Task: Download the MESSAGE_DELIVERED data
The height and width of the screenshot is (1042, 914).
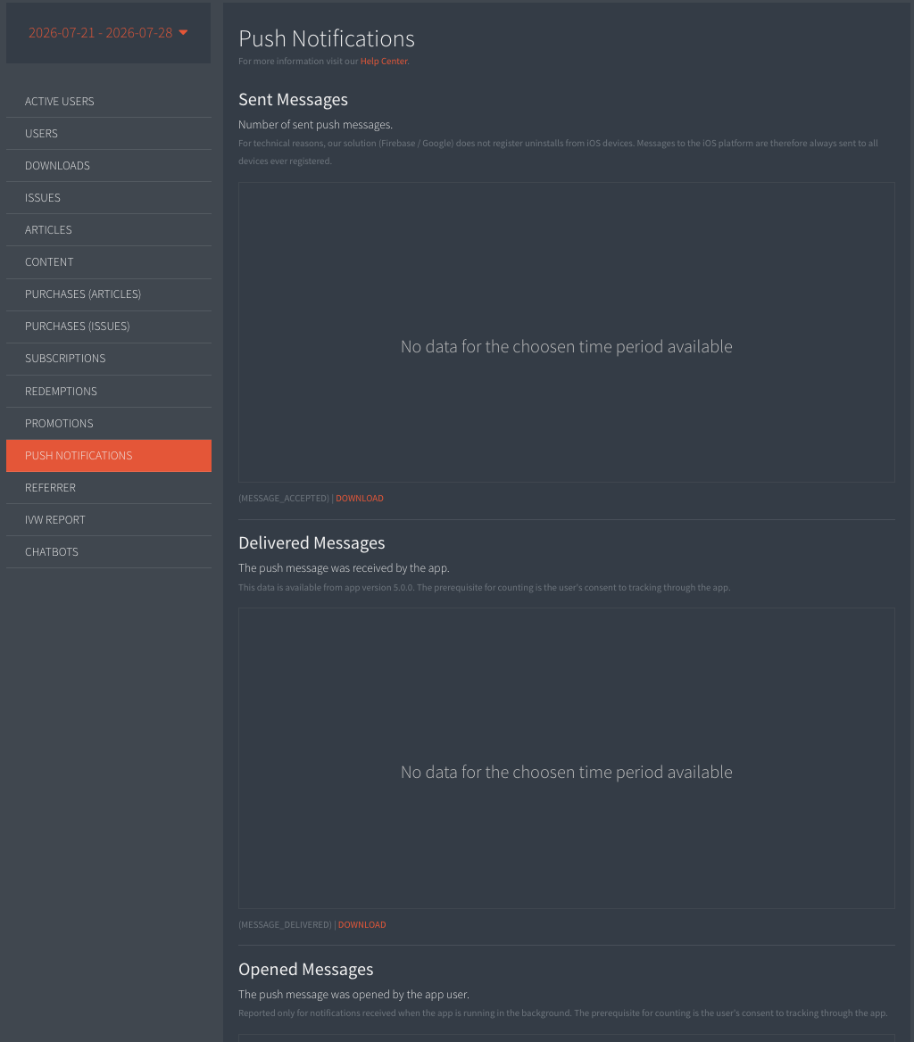Action: [361, 925]
